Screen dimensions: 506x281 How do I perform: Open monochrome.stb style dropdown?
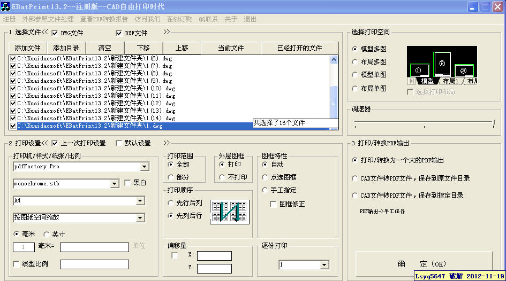click(114, 184)
